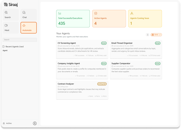Click calendar icon on CV Screening Agent card
The image size is (181, 130).
click(59, 46)
